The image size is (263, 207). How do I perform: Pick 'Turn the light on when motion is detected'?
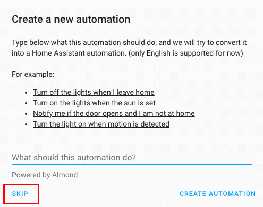[101, 124]
